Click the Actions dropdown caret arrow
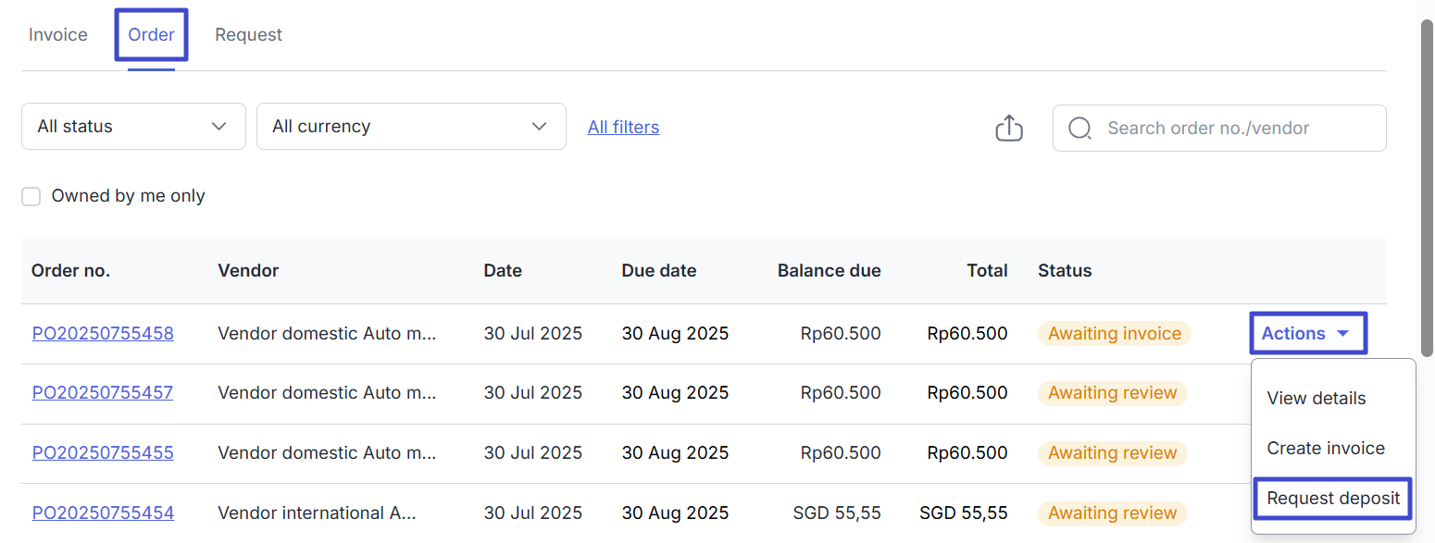This screenshot has height=543, width=1435. coord(1343,334)
